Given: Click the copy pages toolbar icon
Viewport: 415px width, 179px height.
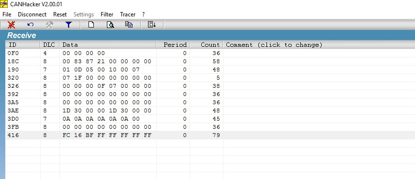Looking at the screenshot, I should click(129, 25).
